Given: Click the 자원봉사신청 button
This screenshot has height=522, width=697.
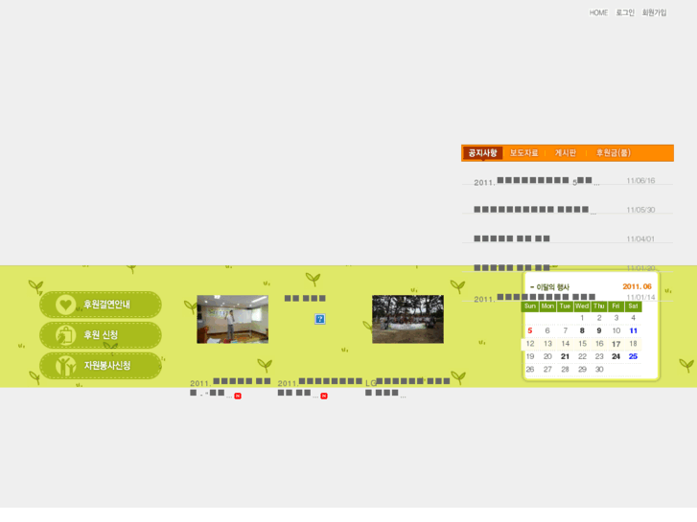Looking at the screenshot, I should pyautogui.click(x=101, y=366).
